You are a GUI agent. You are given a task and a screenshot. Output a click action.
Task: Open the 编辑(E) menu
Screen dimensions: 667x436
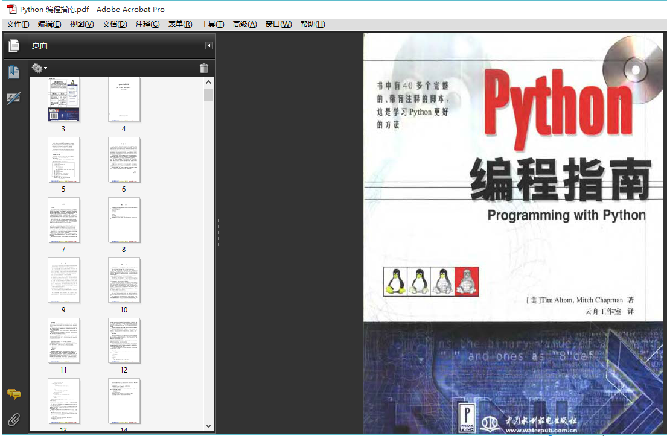click(x=49, y=24)
